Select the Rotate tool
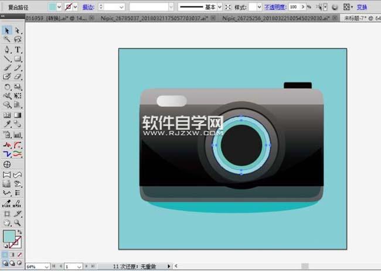The image size is (381, 271). coord(6,87)
